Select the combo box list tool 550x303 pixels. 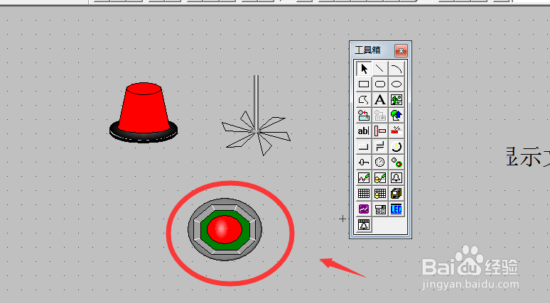click(380, 209)
